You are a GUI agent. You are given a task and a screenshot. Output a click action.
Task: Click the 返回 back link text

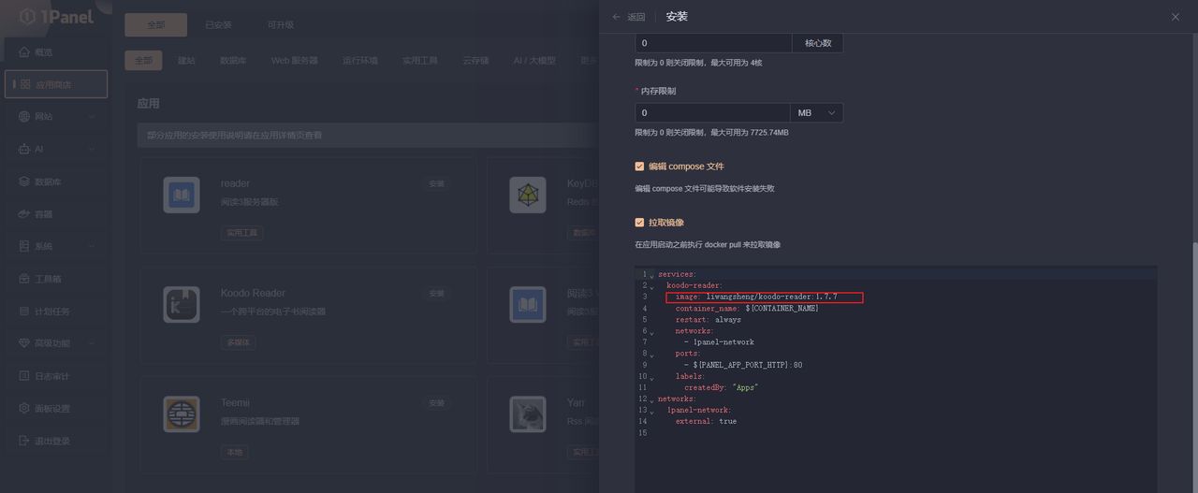636,17
